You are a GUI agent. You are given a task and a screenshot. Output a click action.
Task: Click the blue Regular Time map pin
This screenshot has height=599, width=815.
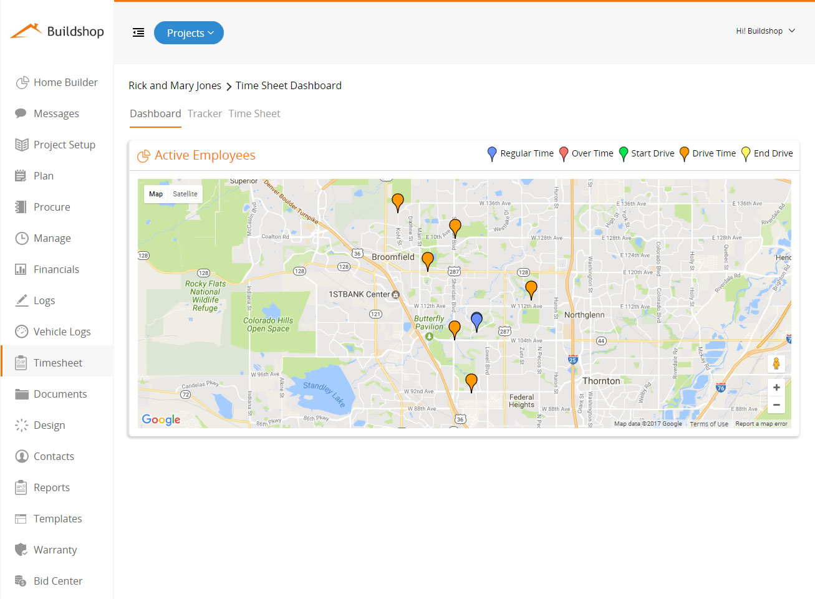(477, 322)
